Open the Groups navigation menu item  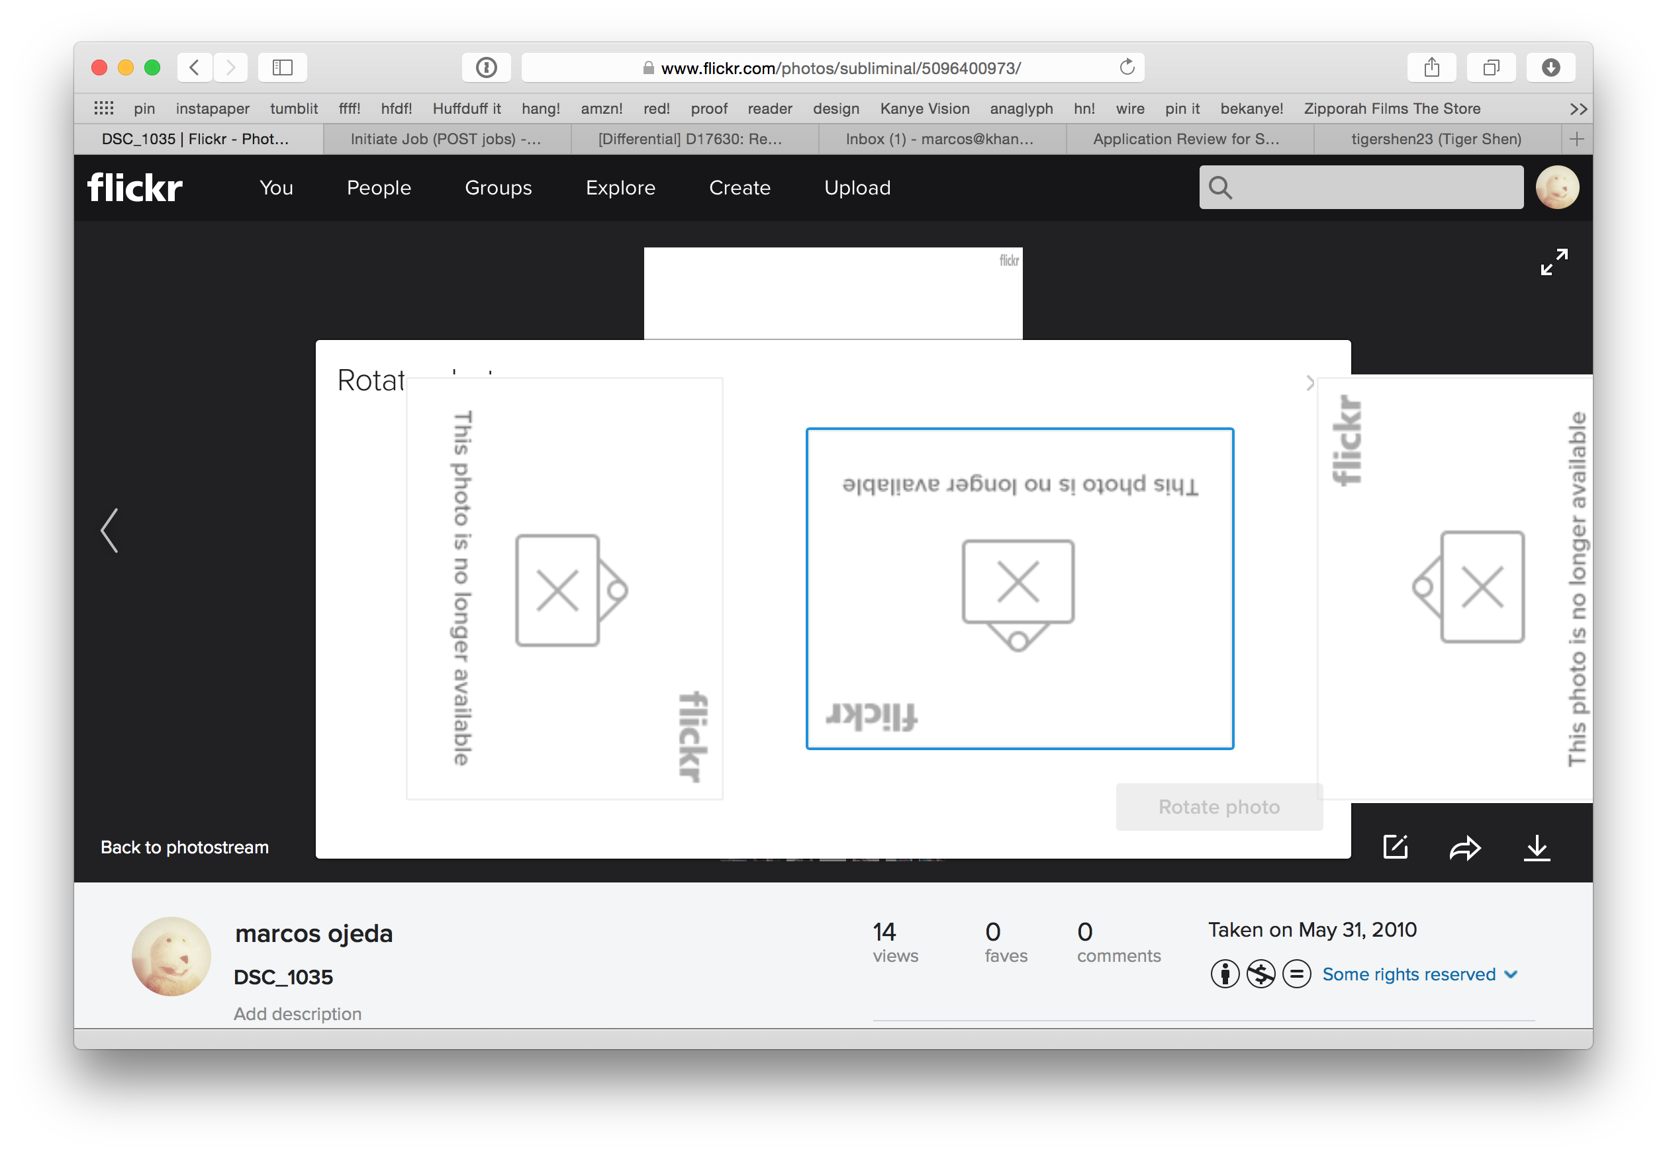point(498,187)
